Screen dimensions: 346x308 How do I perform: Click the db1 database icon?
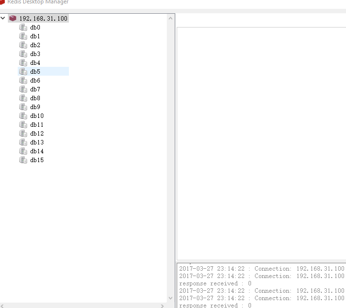[x=23, y=36]
